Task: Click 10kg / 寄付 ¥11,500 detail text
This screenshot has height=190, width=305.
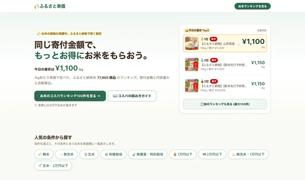Action: coord(213,69)
